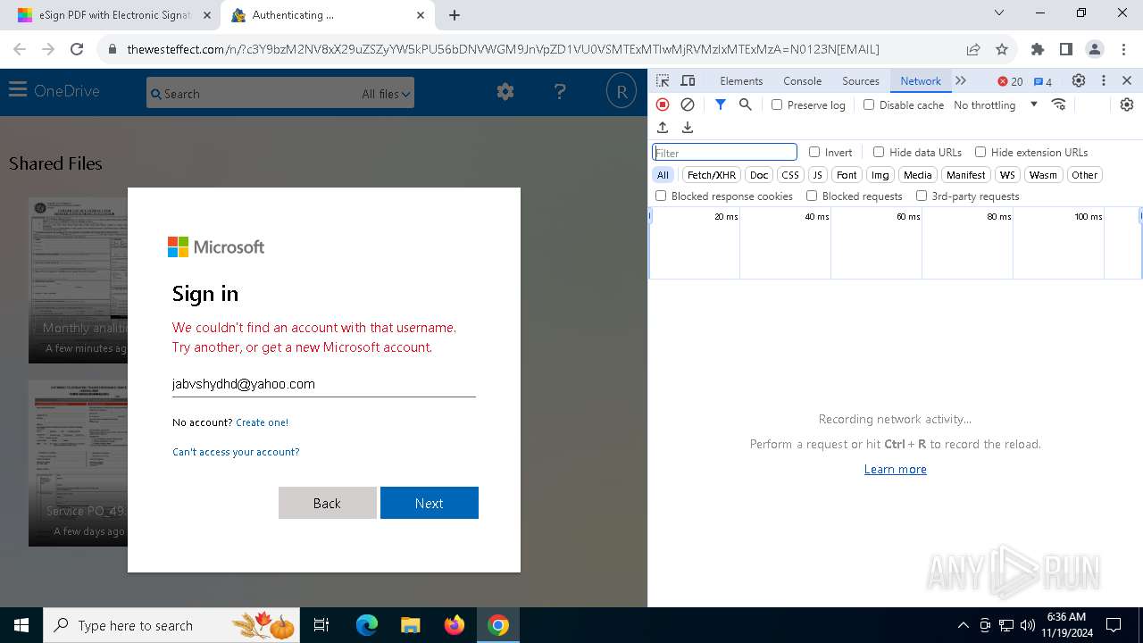This screenshot has width=1143, height=643.
Task: Toggle the device toolbar icon
Action: tap(688, 80)
